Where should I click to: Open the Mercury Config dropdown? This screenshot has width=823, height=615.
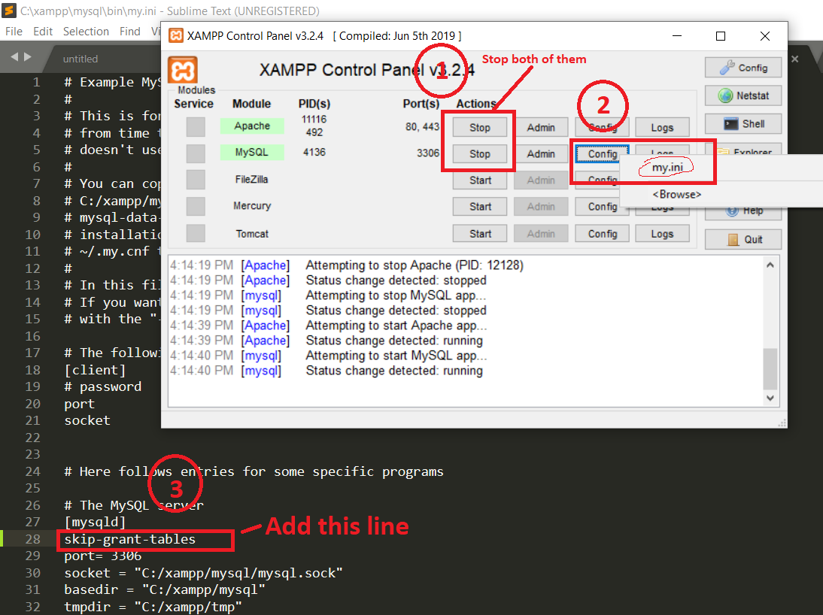pyautogui.click(x=602, y=207)
